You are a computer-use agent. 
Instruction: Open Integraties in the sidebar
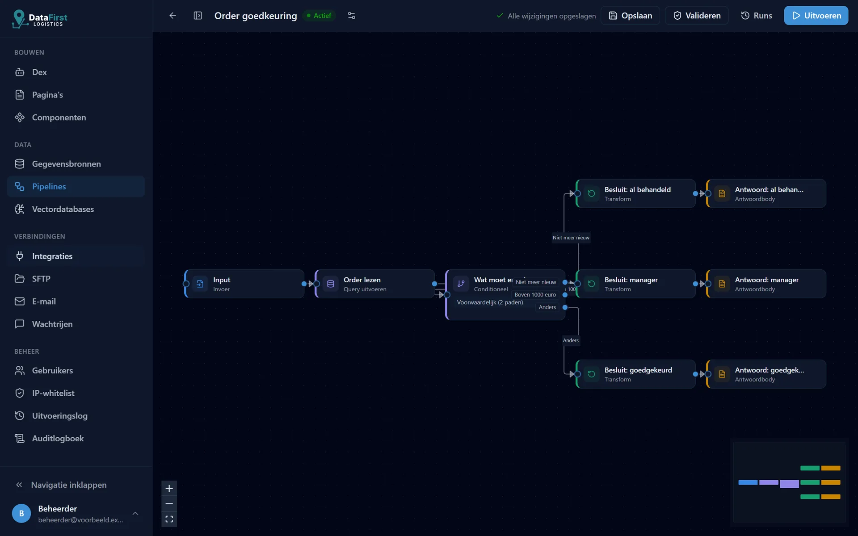[x=76, y=256]
